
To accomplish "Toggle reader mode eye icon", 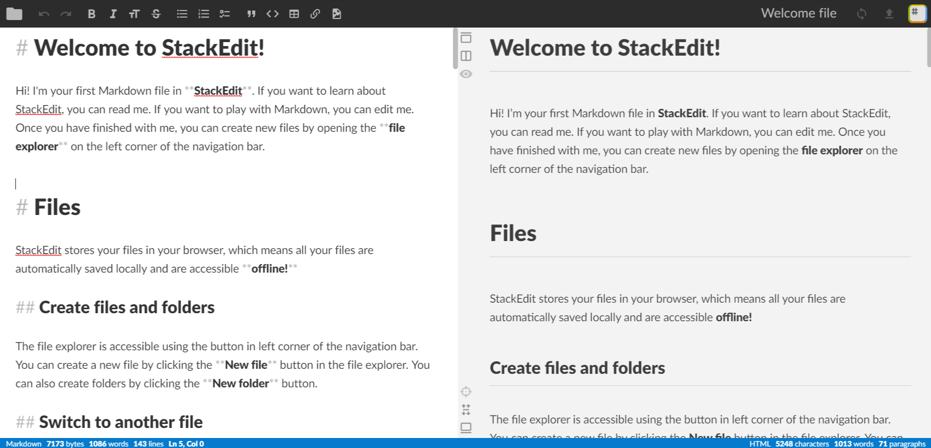I will coord(466,74).
